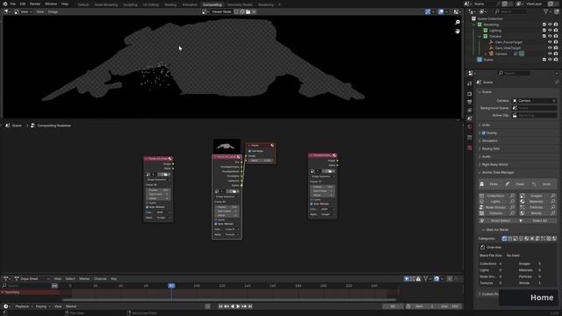Click the timeline horizontal scrollbar
562x316 pixels.
tap(229, 299)
